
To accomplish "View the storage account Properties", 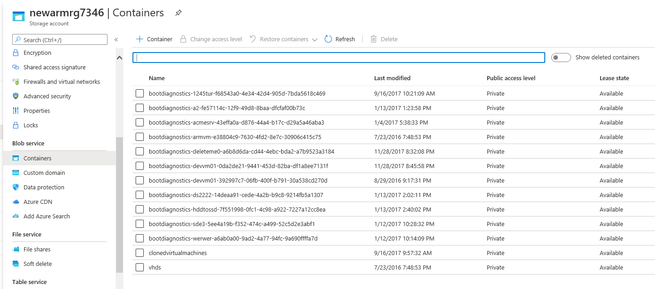I will click(x=36, y=111).
